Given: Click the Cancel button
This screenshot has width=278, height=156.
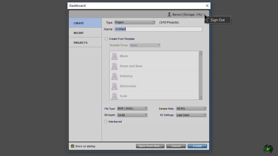Looking at the screenshot, I should (x=176, y=146).
